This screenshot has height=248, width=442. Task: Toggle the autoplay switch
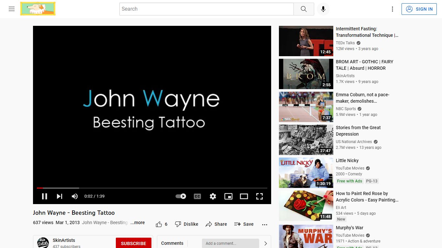[181, 196]
